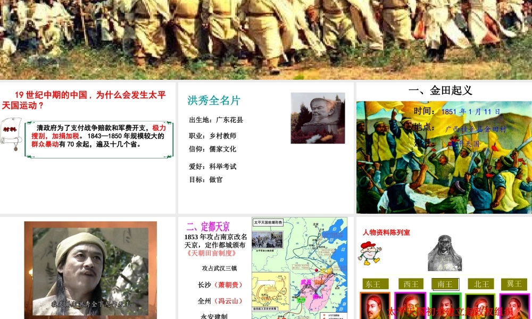Click the red title 《天朝田亩制度》
This screenshot has height=319, width=532.
(x=211, y=253)
